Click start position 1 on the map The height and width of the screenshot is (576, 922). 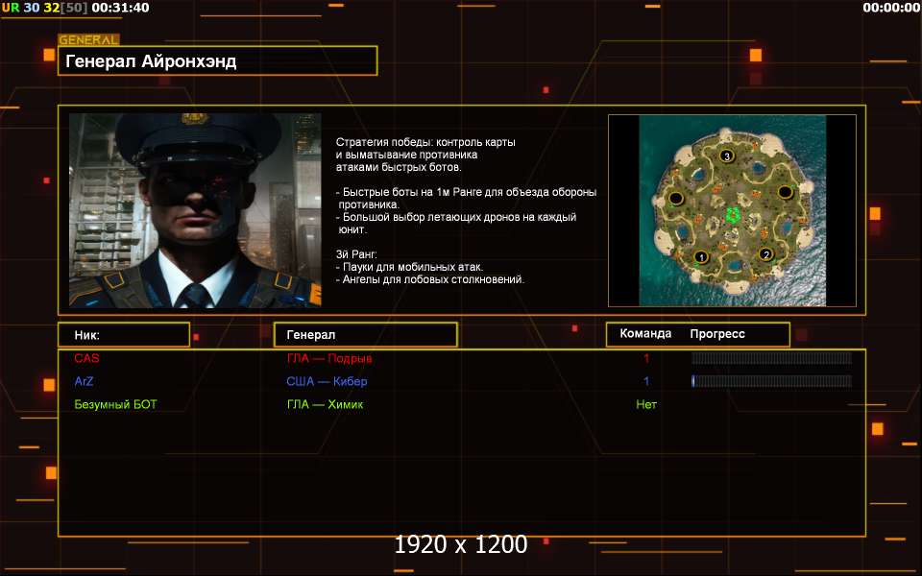tap(700, 257)
